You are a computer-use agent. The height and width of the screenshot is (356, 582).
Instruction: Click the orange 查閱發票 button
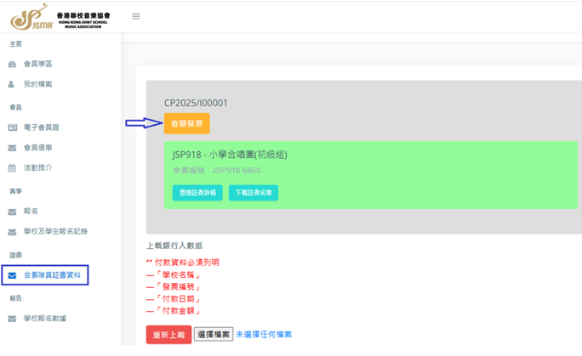coord(186,124)
